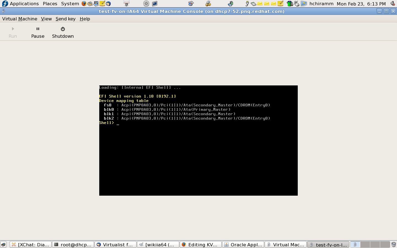Image resolution: width=397 pixels, height=248 pixels.
Task: Click the volume mute speaker icon
Action: pos(393,4)
